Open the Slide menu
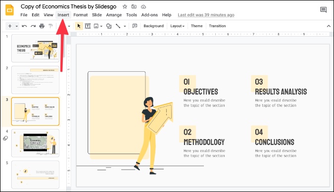 point(97,15)
